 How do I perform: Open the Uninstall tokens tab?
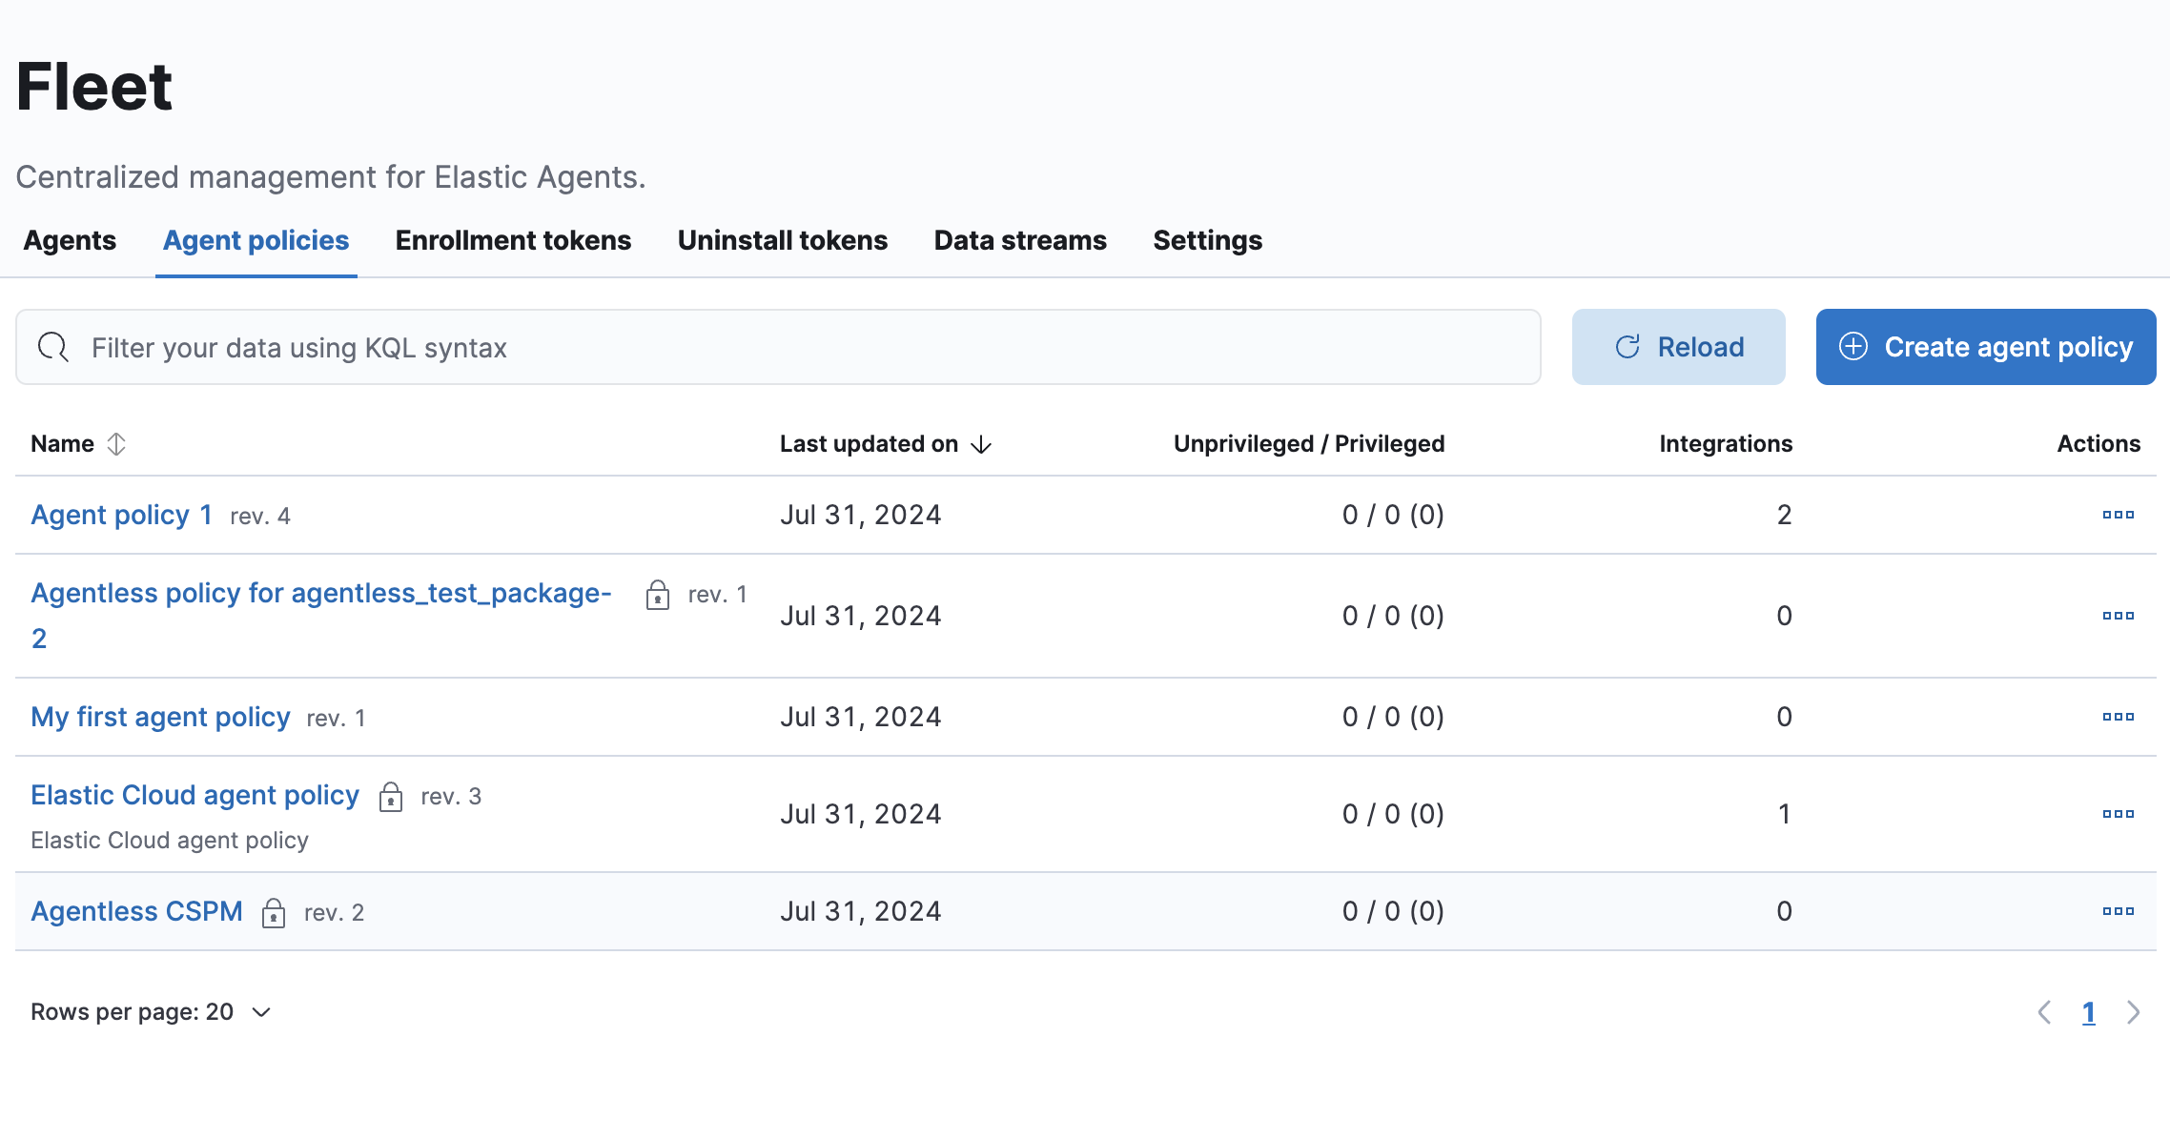pyautogui.click(x=783, y=240)
